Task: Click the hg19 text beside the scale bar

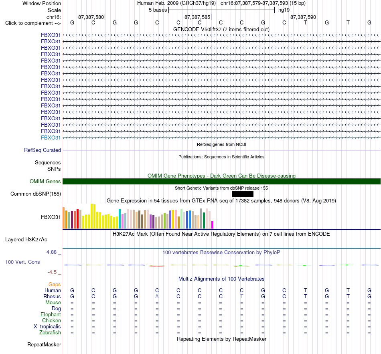Action: click(284, 10)
